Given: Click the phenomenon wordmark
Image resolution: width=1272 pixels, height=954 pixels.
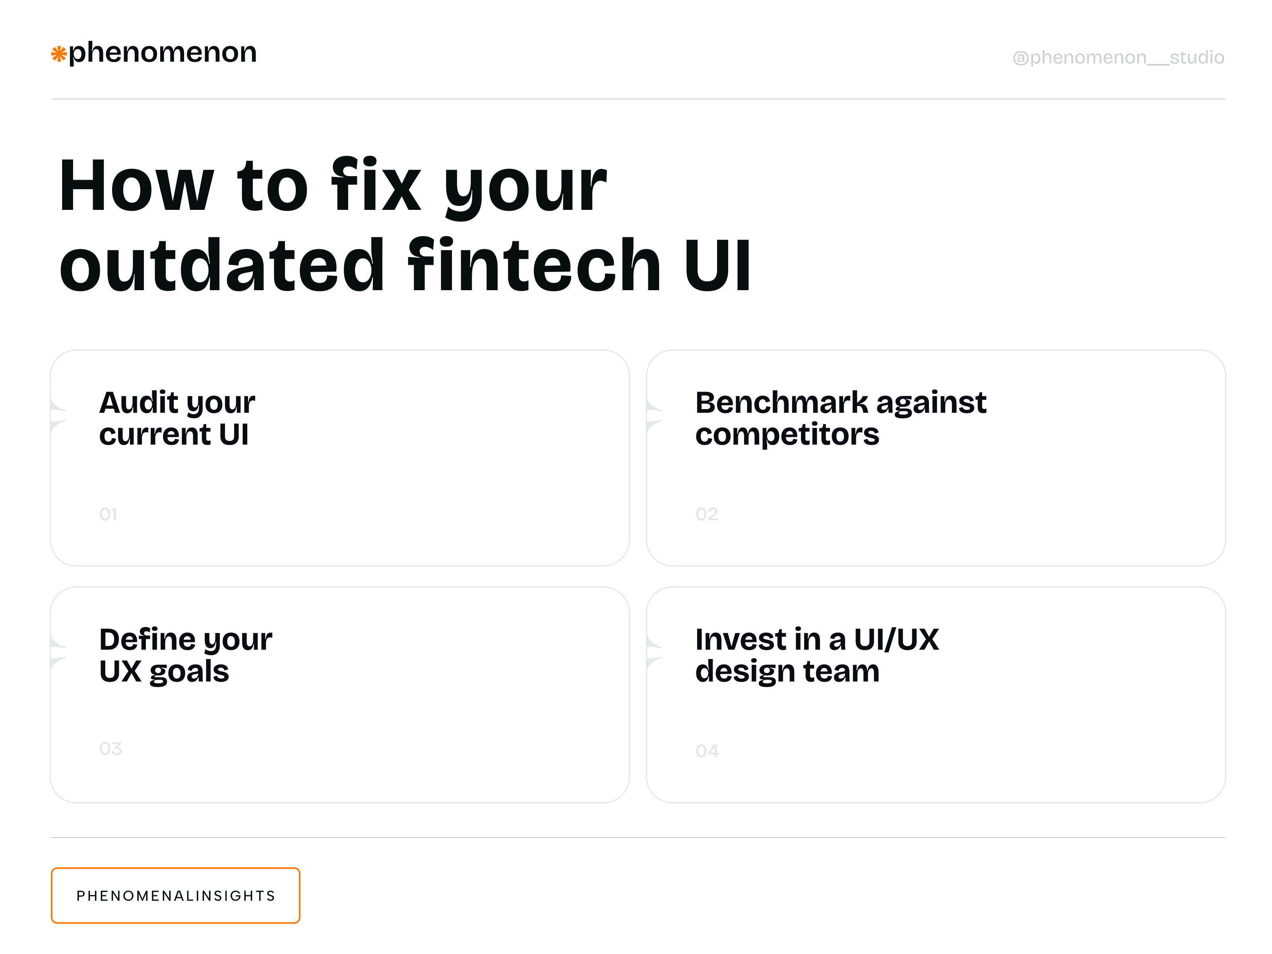Looking at the screenshot, I should [163, 53].
